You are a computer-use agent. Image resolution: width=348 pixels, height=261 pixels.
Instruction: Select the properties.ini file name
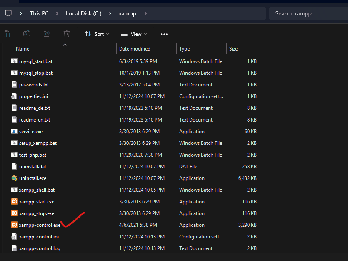(x=33, y=96)
